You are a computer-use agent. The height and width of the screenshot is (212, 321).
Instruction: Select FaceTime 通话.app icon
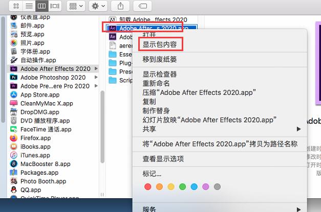coord(13,129)
